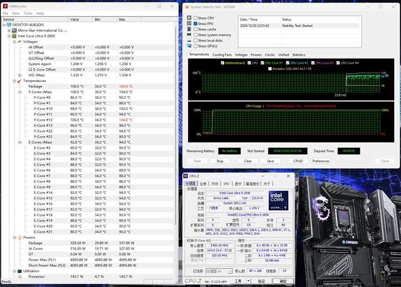
Task: Enable the Stress GPU(s) checkbox
Action: (x=195, y=46)
